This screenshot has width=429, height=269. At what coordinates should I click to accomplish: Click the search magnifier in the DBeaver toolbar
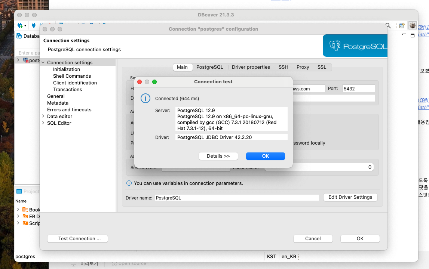coord(388,25)
